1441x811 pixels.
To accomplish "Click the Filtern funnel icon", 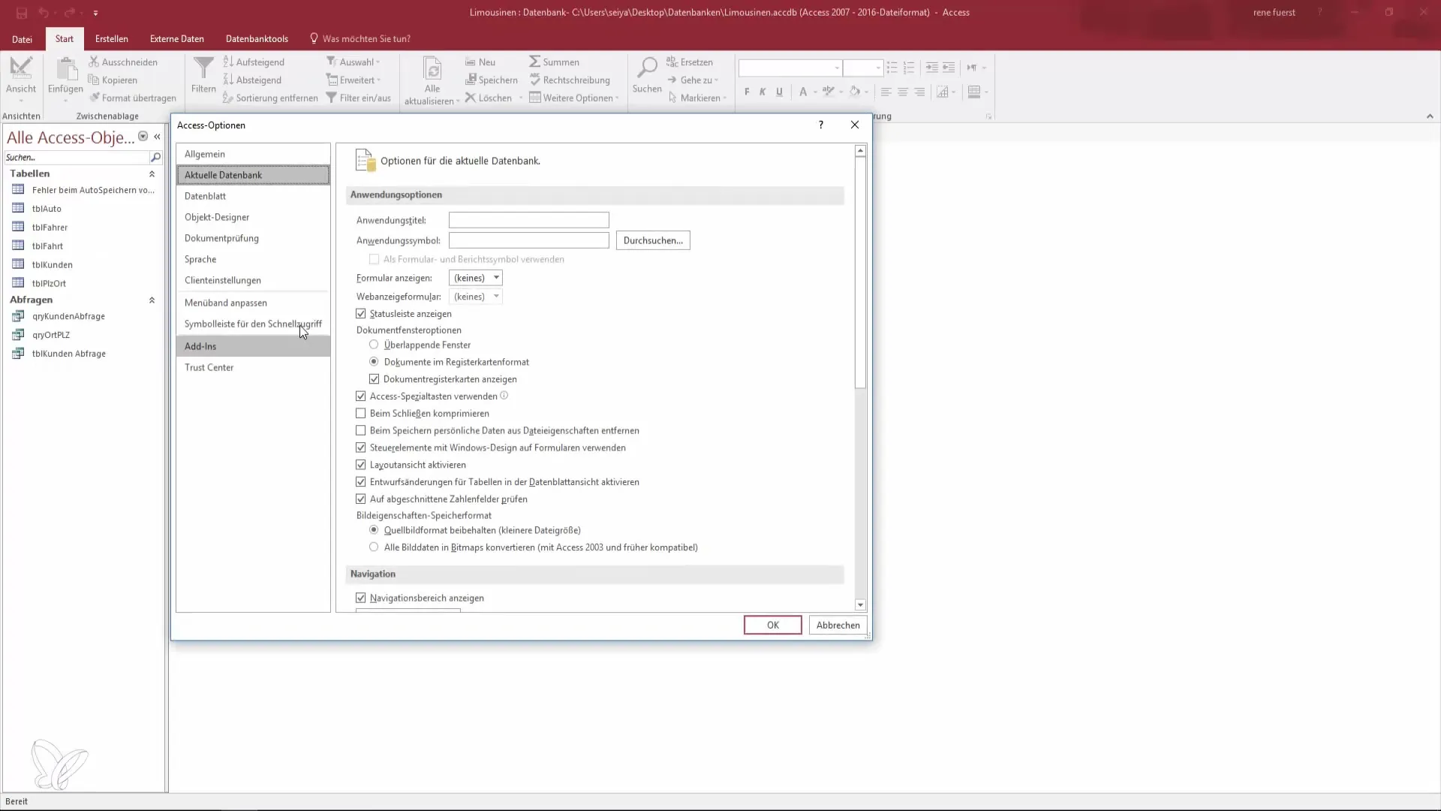I will 203,69.
